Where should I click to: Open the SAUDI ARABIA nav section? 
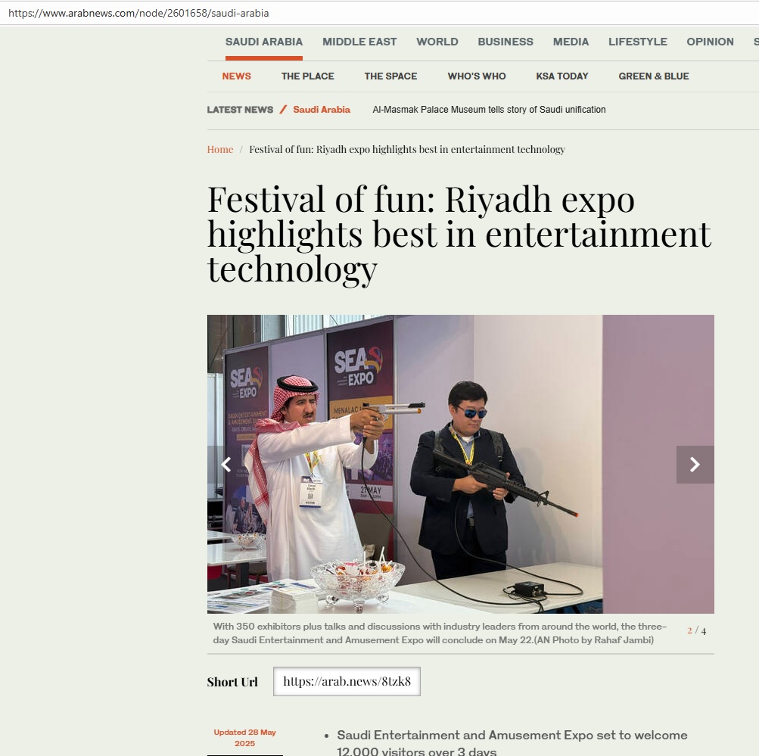coord(264,42)
